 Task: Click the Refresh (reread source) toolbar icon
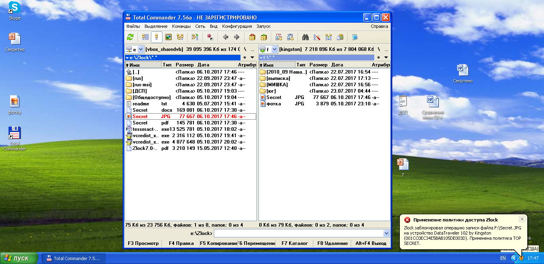(x=130, y=37)
